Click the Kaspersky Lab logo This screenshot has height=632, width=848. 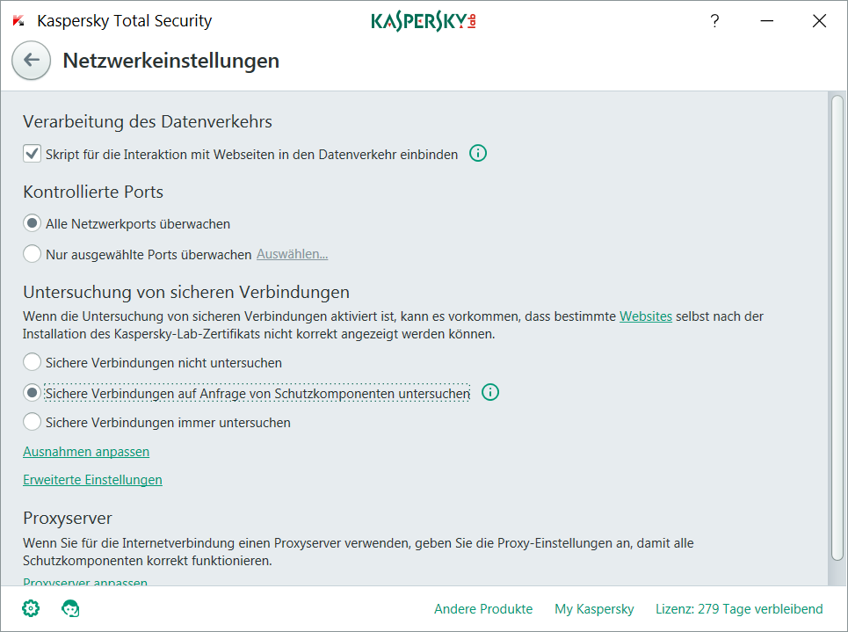pyautogui.click(x=424, y=21)
